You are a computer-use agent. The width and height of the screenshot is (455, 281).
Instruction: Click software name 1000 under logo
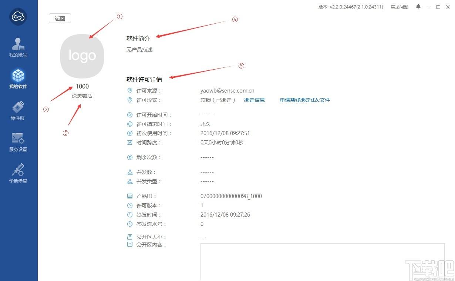tap(82, 86)
